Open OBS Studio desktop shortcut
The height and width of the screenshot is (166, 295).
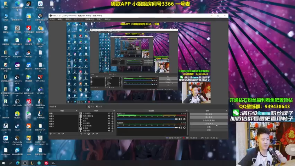(17, 103)
